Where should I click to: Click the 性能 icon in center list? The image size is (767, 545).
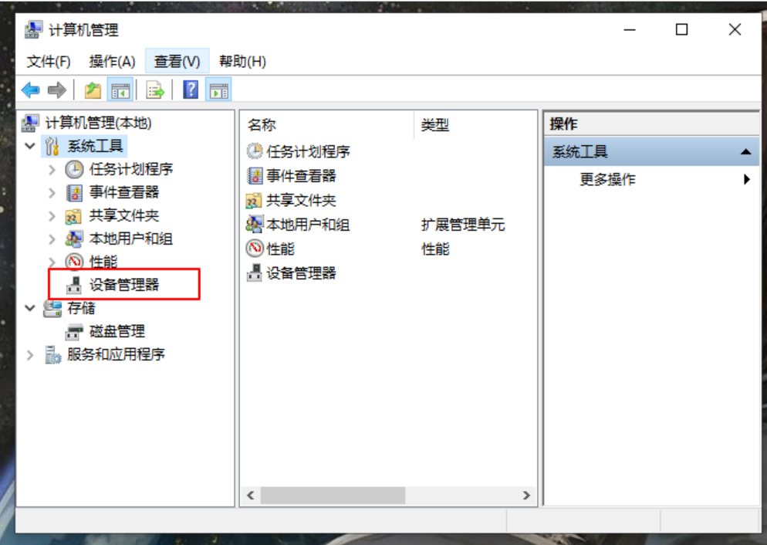tap(255, 249)
